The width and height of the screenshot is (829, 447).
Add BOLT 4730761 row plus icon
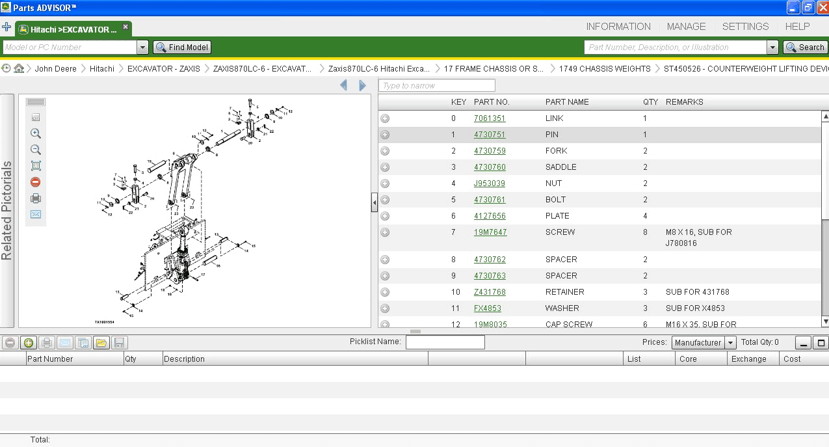point(385,200)
